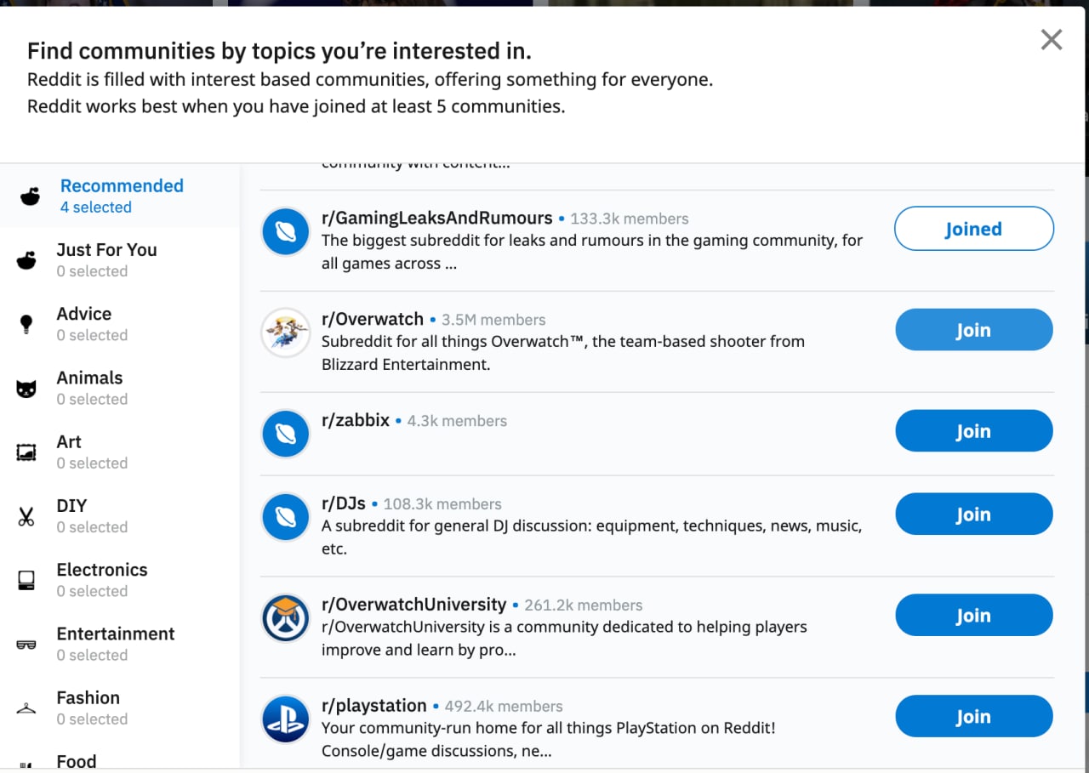The image size is (1089, 773).
Task: Click the r/zabbix community avatar
Action: coord(286,434)
